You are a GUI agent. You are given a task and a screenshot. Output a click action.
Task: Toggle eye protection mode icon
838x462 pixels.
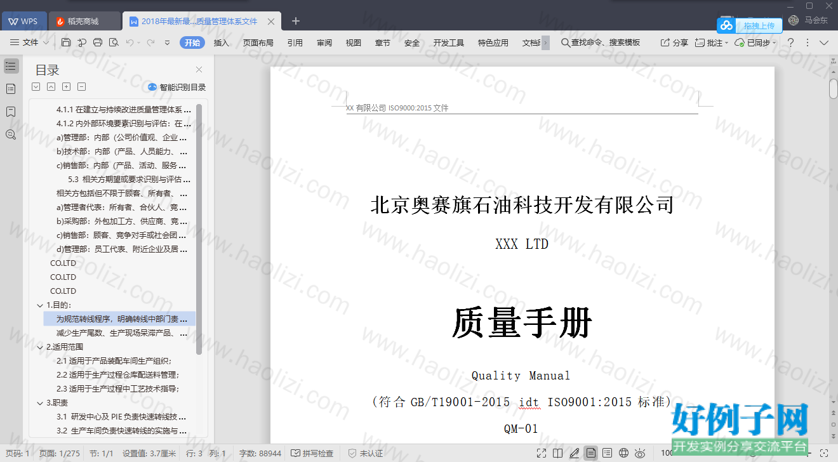pos(641,453)
